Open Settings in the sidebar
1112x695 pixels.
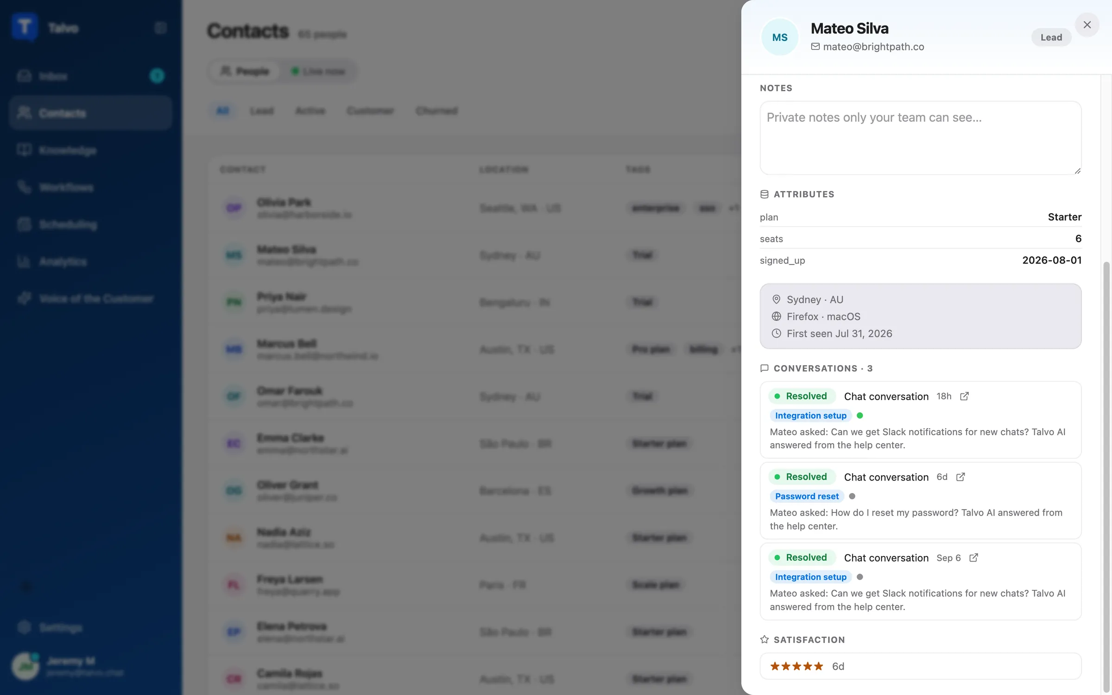[x=90, y=628]
